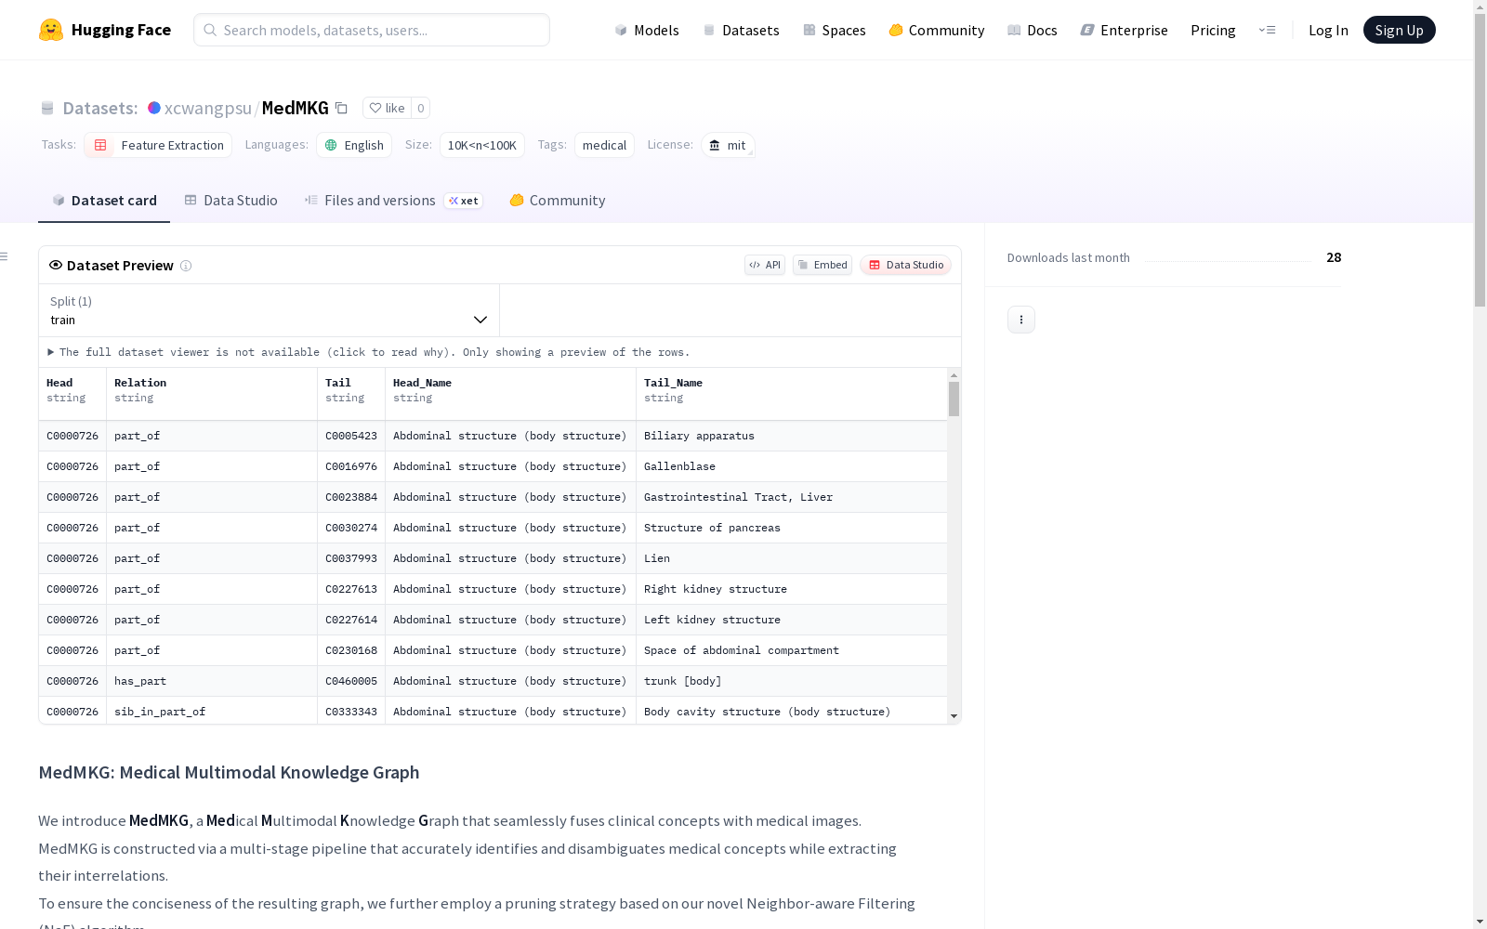This screenshot has width=1487, height=929.
Task: Click the Sign Up button
Action: (x=1400, y=30)
